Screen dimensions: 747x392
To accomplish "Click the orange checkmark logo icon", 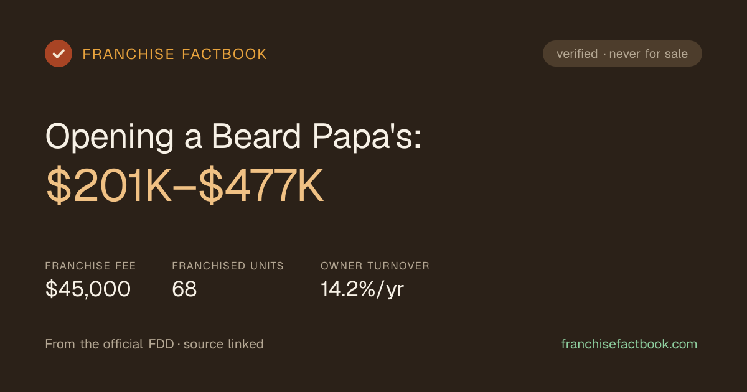I will (59, 54).
